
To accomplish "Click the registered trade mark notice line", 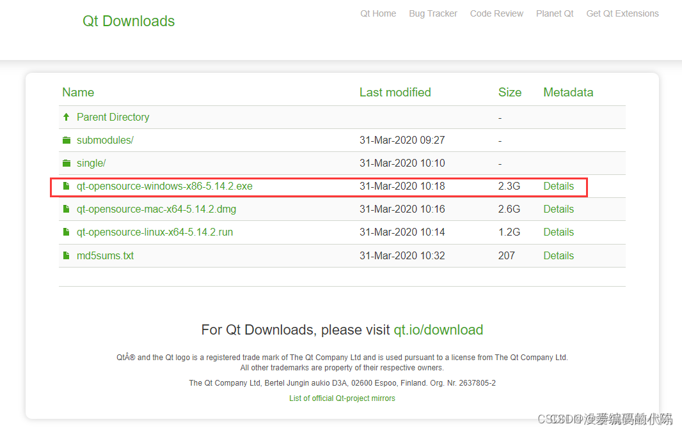I will click(x=342, y=357).
